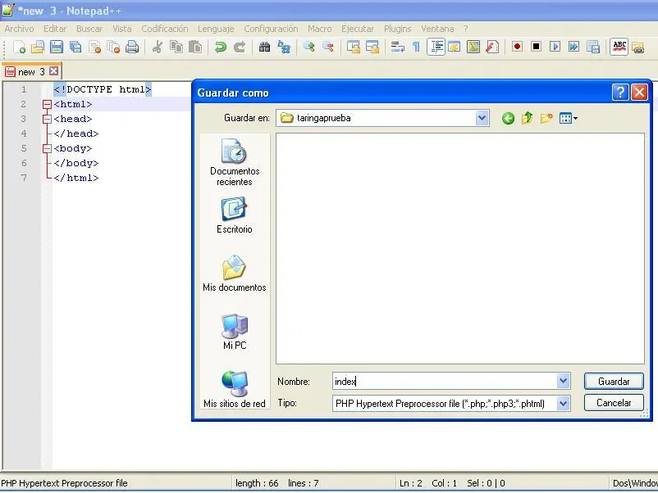Image resolution: width=658 pixels, height=493 pixels.
Task: Collapse the head tag fold marker
Action: pyautogui.click(x=47, y=119)
